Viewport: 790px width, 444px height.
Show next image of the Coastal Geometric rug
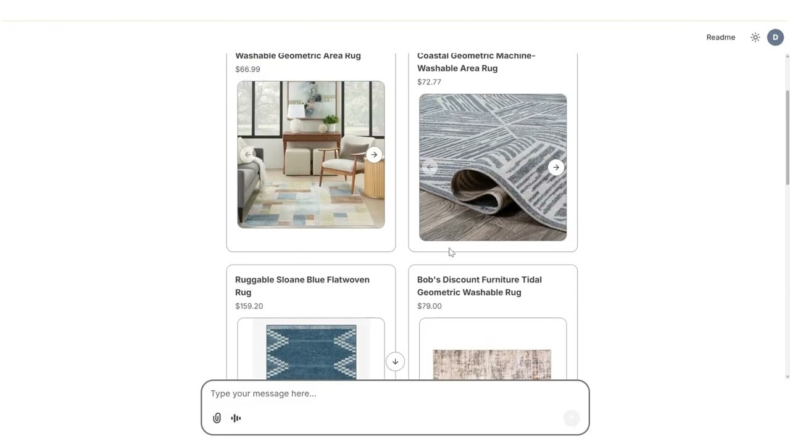[556, 167]
